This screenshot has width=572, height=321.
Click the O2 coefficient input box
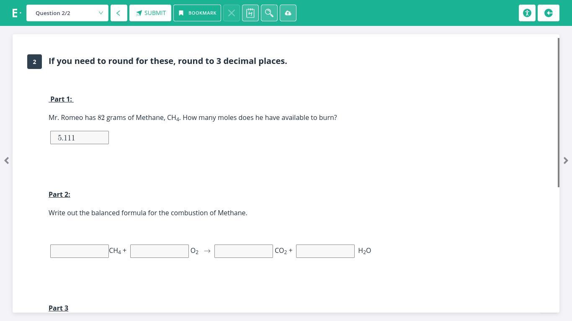(160, 251)
